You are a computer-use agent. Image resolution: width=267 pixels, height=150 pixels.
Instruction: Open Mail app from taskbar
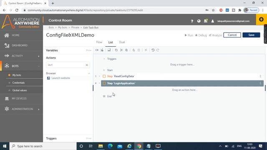120,146
